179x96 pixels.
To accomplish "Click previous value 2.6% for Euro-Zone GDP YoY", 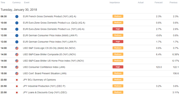I will tap(176, 29).
